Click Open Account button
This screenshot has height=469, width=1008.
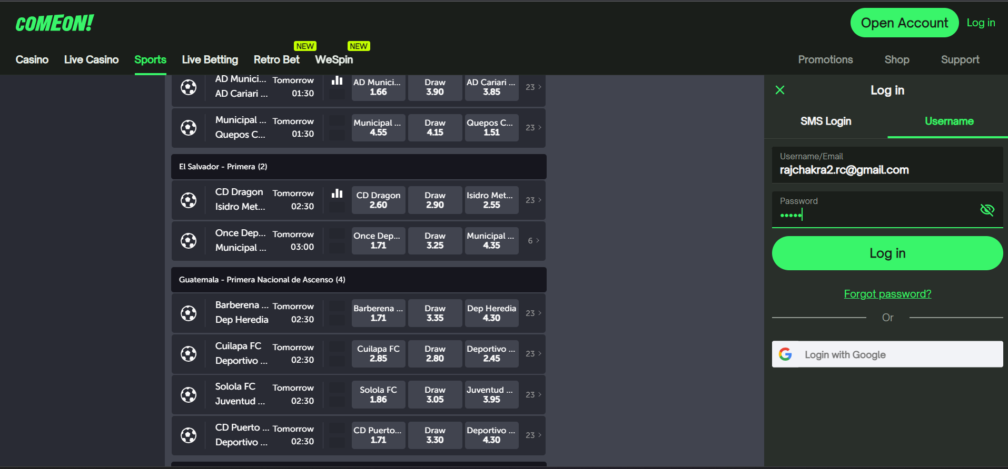click(904, 23)
